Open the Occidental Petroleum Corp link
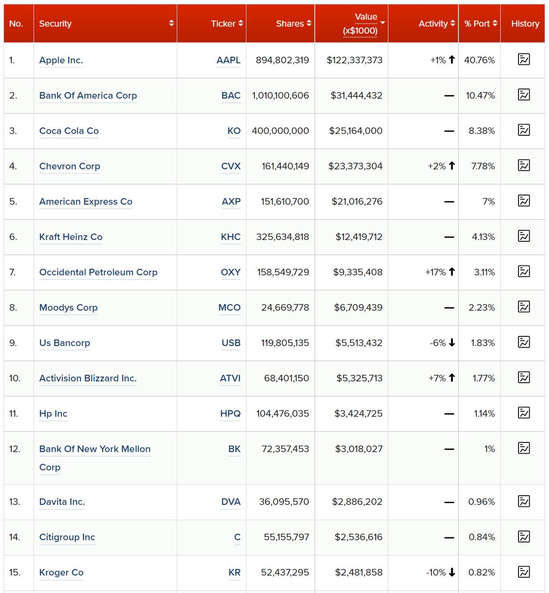549x593 pixels. (x=98, y=272)
